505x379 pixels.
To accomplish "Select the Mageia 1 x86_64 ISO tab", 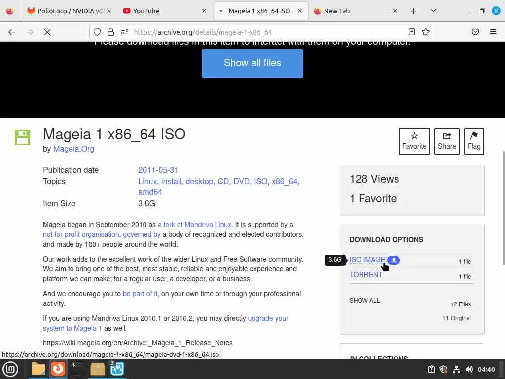I will pyautogui.click(x=261, y=11).
